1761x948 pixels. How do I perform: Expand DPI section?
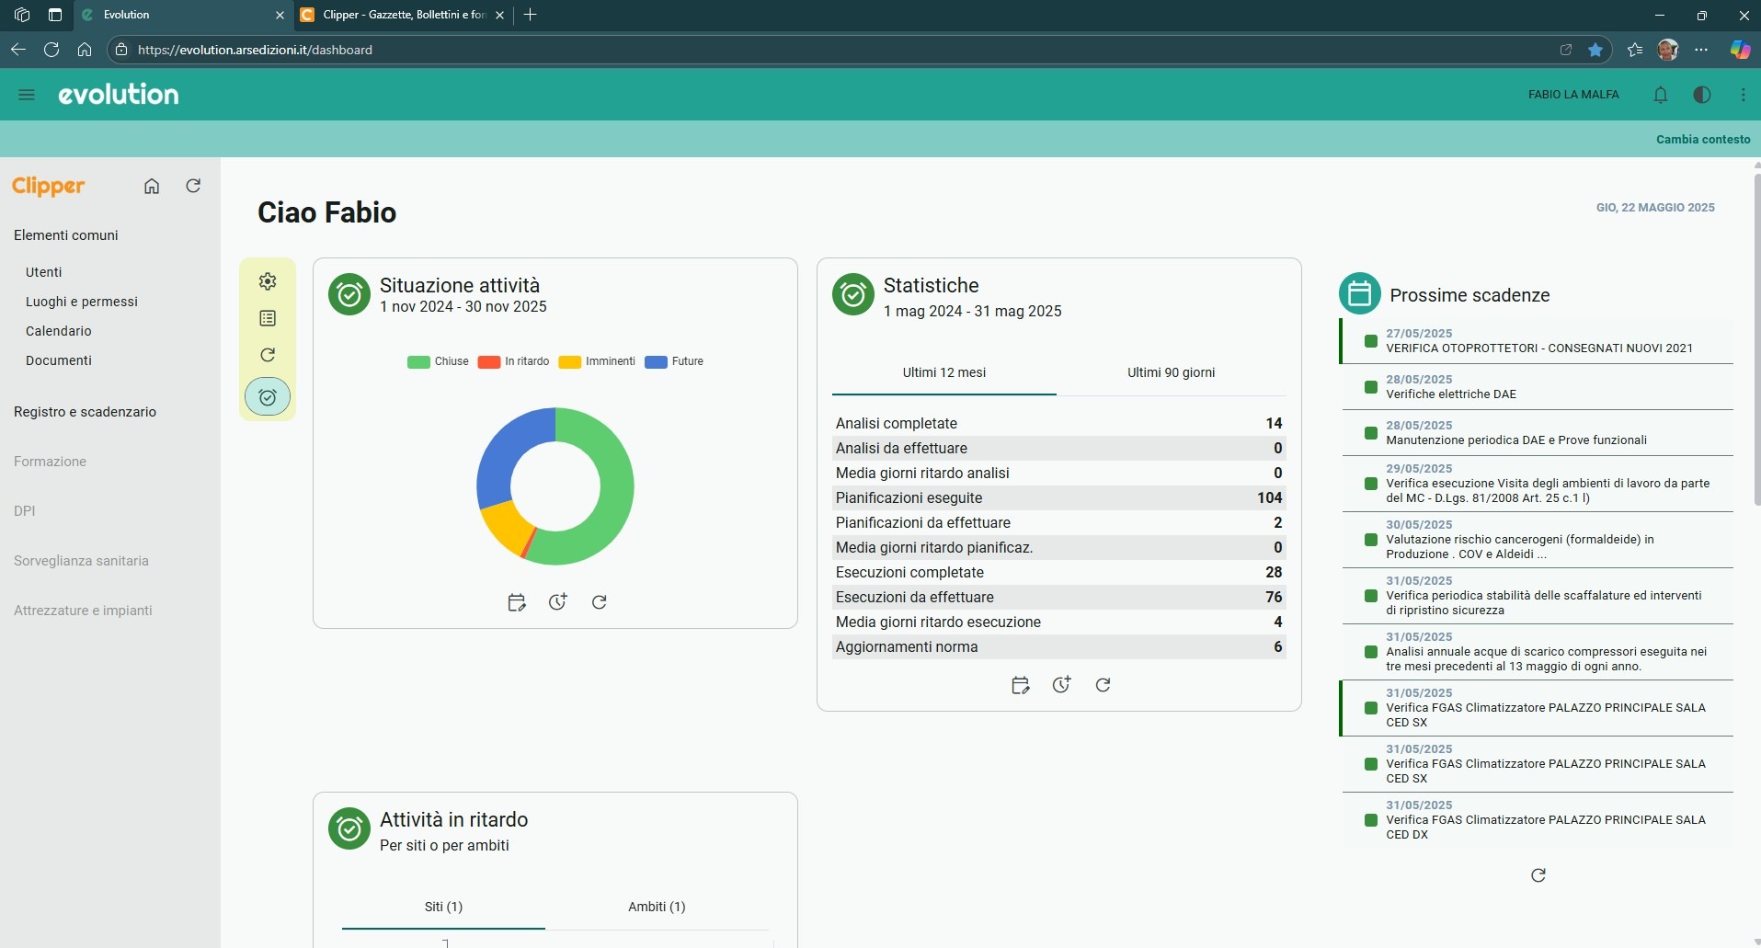pos(24,511)
